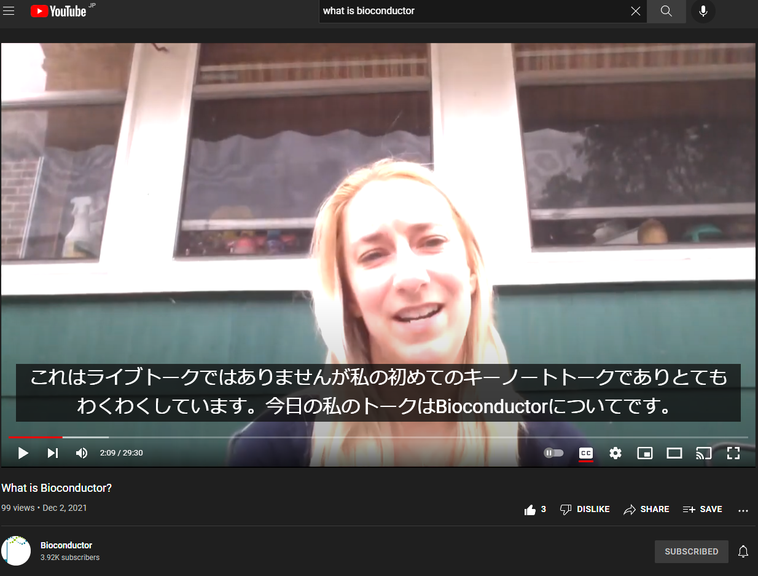The height and width of the screenshot is (576, 758).
Task: Play the video
Action: point(23,453)
